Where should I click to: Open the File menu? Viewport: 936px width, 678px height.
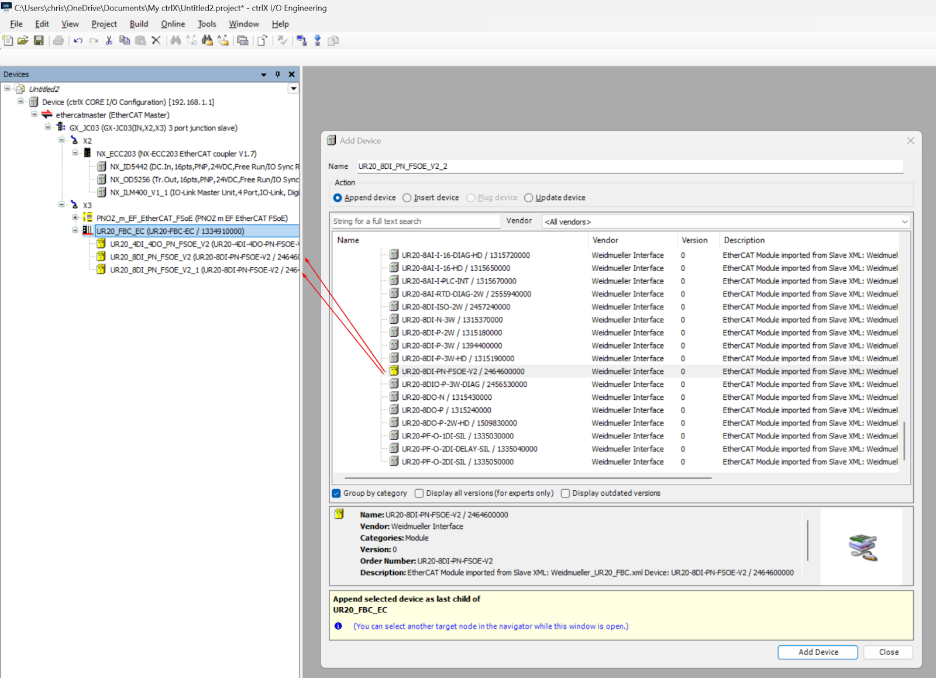(x=16, y=24)
